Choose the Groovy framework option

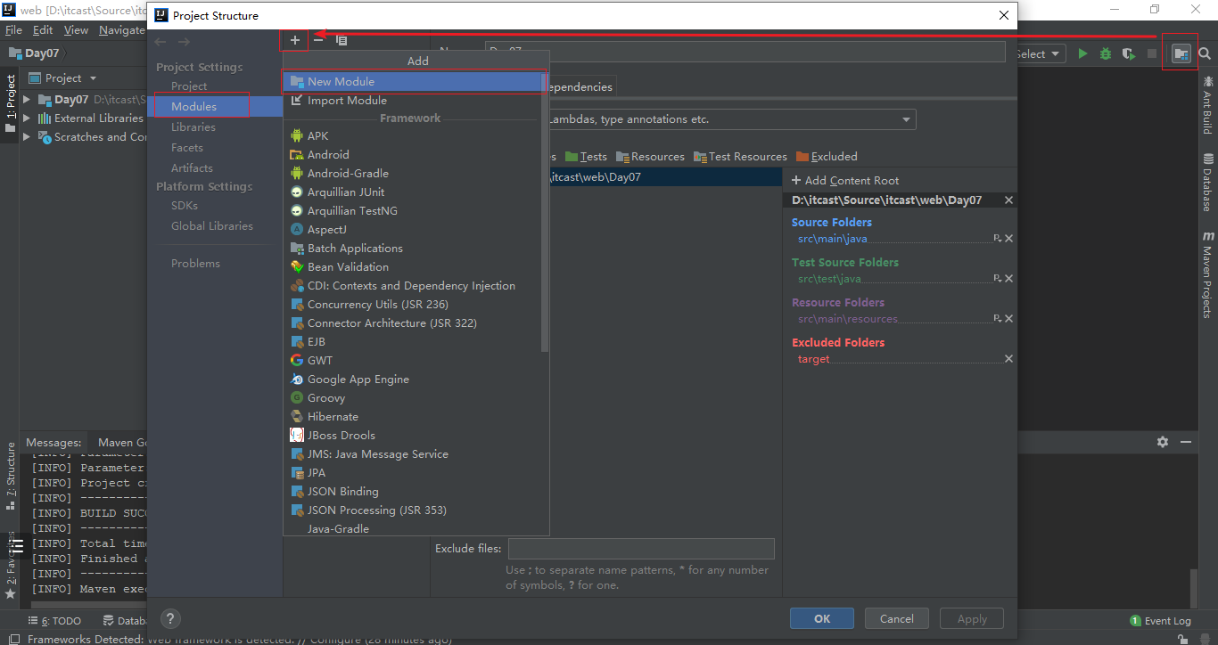(x=325, y=398)
